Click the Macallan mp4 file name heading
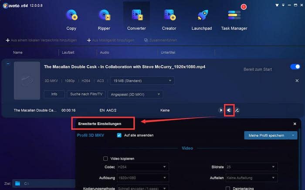 click(125, 67)
